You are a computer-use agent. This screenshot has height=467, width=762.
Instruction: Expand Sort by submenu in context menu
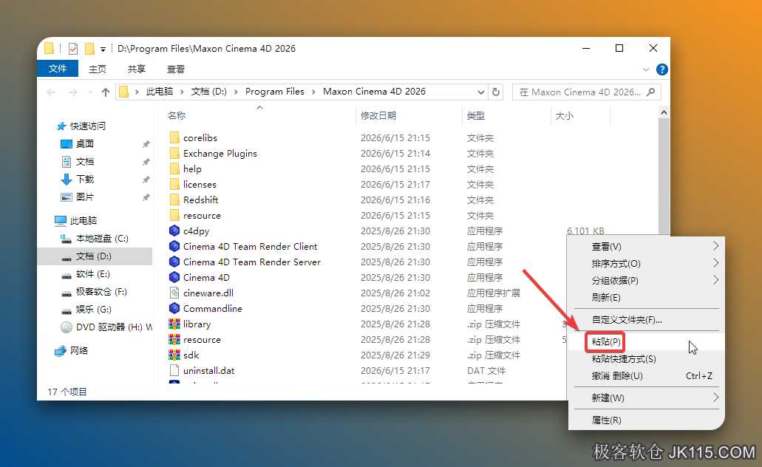(715, 263)
